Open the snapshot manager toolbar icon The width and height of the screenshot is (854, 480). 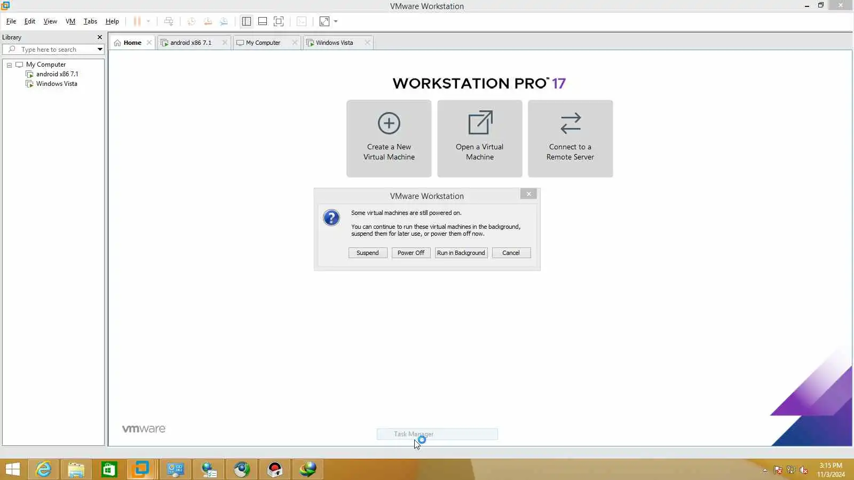pos(224,21)
